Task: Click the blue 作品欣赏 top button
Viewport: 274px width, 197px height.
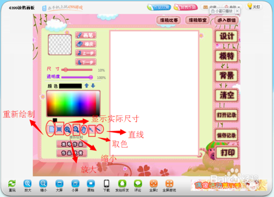Action: (x=159, y=7)
